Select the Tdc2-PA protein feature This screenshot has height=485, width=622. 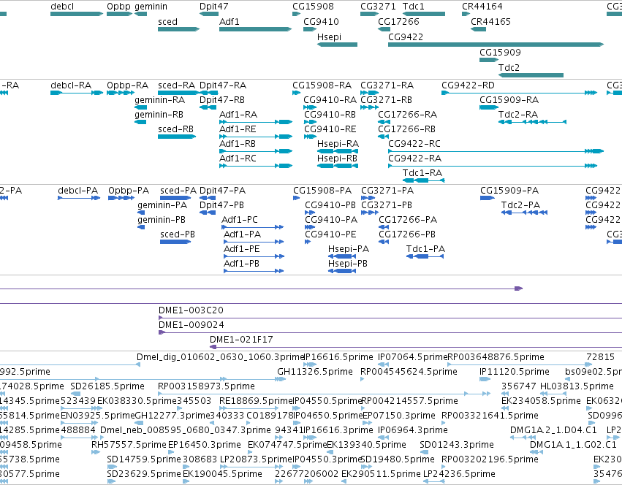[524, 213]
